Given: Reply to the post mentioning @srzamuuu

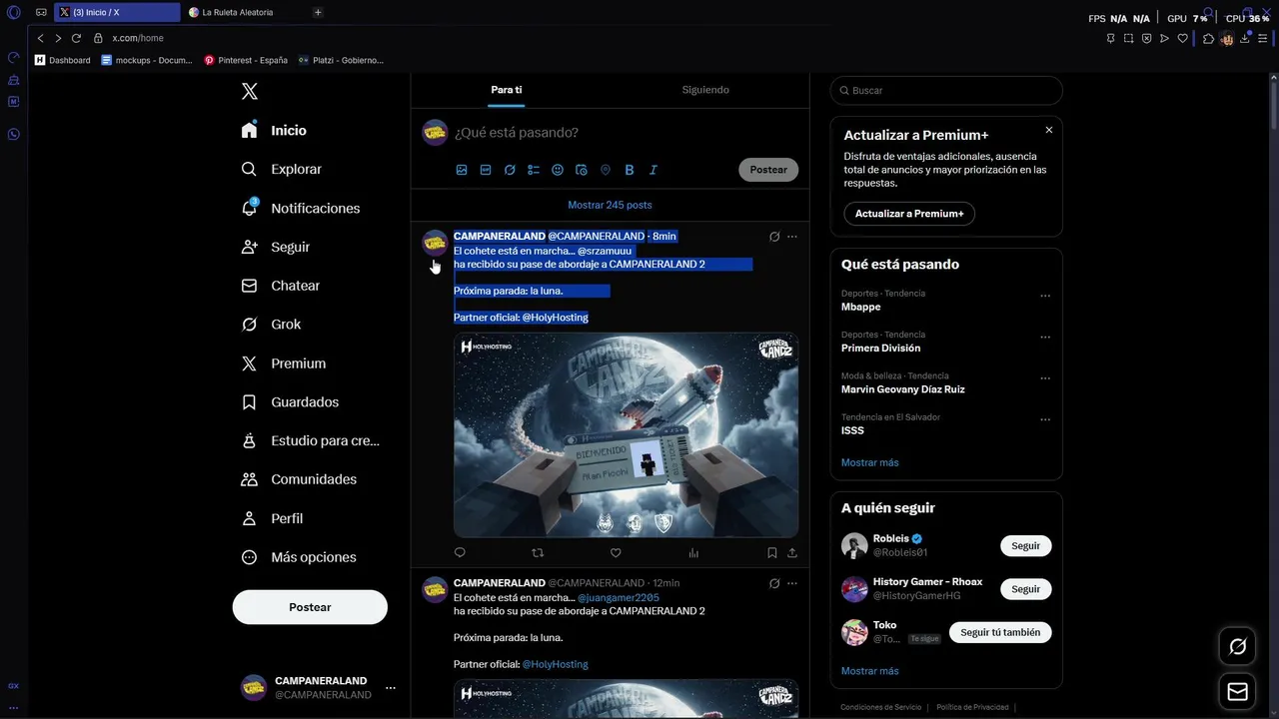Looking at the screenshot, I should [460, 552].
